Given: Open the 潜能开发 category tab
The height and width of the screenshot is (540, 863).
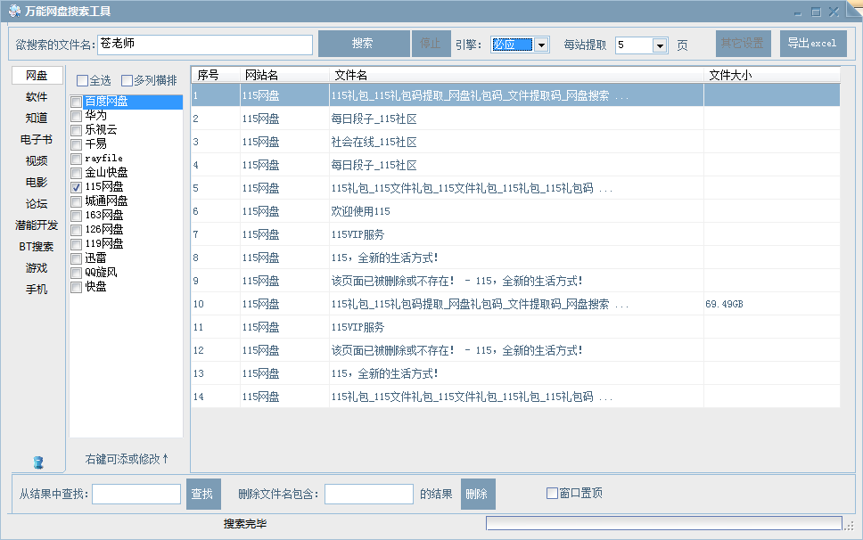Looking at the screenshot, I should pyautogui.click(x=37, y=225).
